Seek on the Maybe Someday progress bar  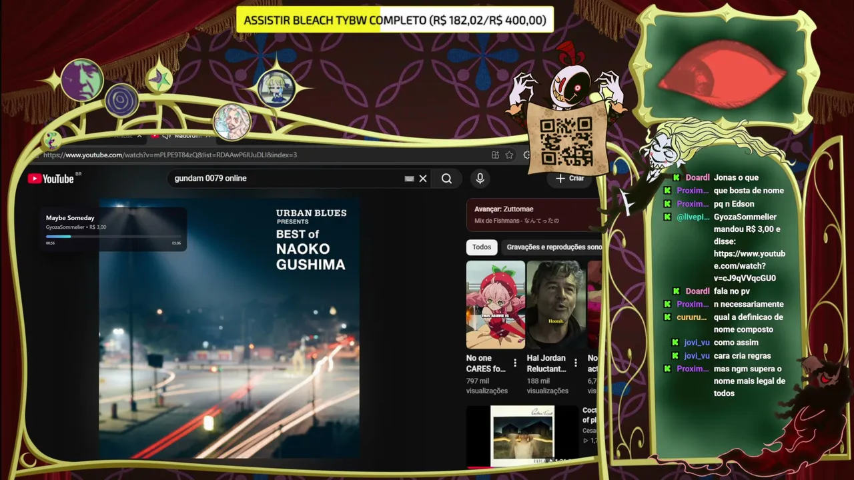(x=113, y=236)
